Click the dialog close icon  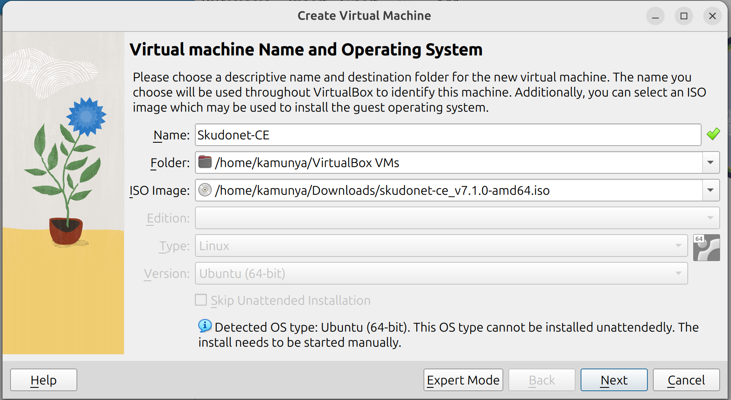(712, 16)
